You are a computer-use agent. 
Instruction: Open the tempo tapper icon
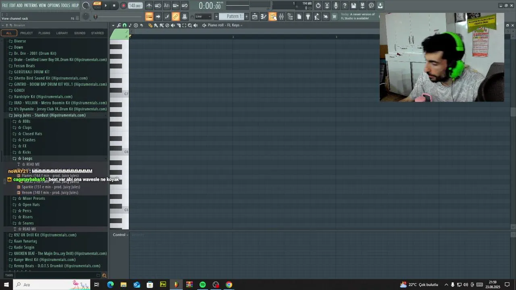[x=317, y=17]
